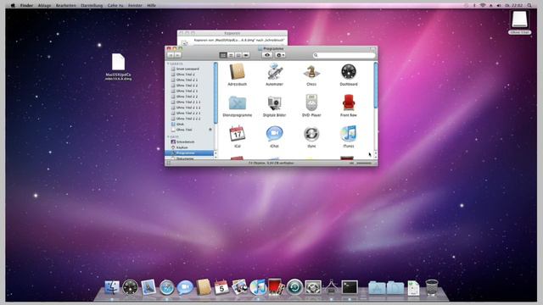This screenshot has height=305, width=543.
Task: Select the Front Row application icon
Action: click(x=349, y=103)
